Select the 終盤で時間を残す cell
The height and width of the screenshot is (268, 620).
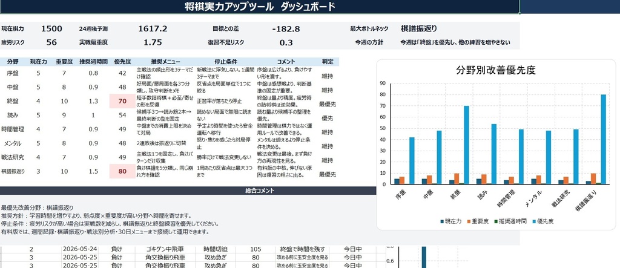(303, 249)
